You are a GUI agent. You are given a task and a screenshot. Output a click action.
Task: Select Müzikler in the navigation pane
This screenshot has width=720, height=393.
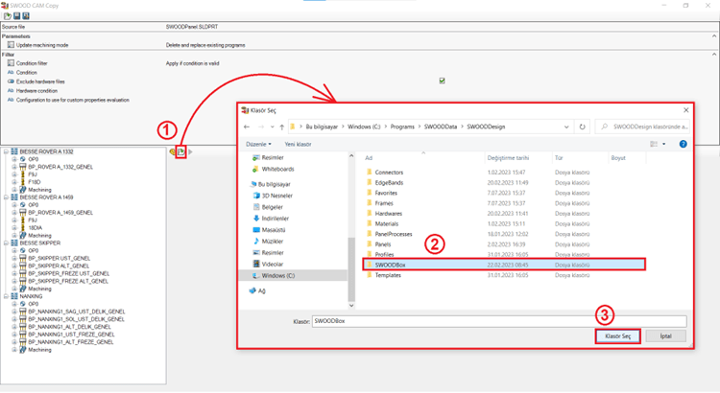(x=273, y=242)
